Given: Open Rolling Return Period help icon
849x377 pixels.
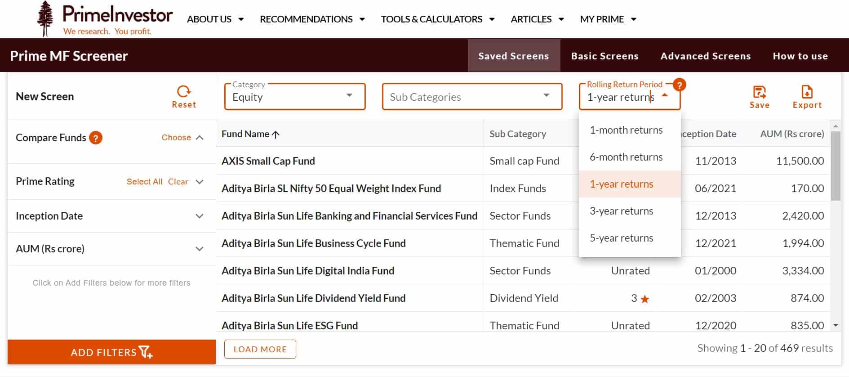Looking at the screenshot, I should coord(680,85).
